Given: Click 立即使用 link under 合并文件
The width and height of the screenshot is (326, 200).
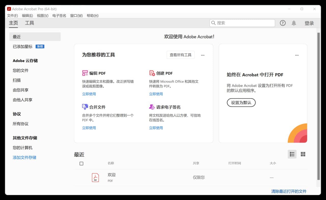Looking at the screenshot, I should coord(89,128).
